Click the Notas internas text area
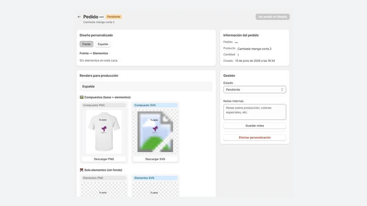The height and width of the screenshot is (206, 367). click(x=255, y=112)
